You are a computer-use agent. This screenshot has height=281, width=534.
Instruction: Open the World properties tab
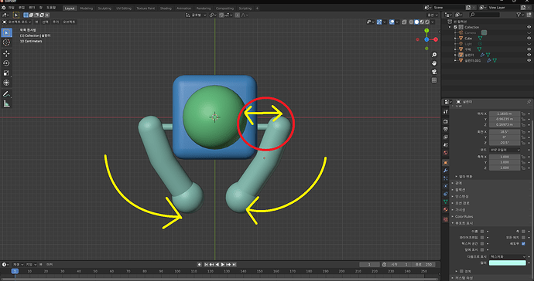point(446,153)
